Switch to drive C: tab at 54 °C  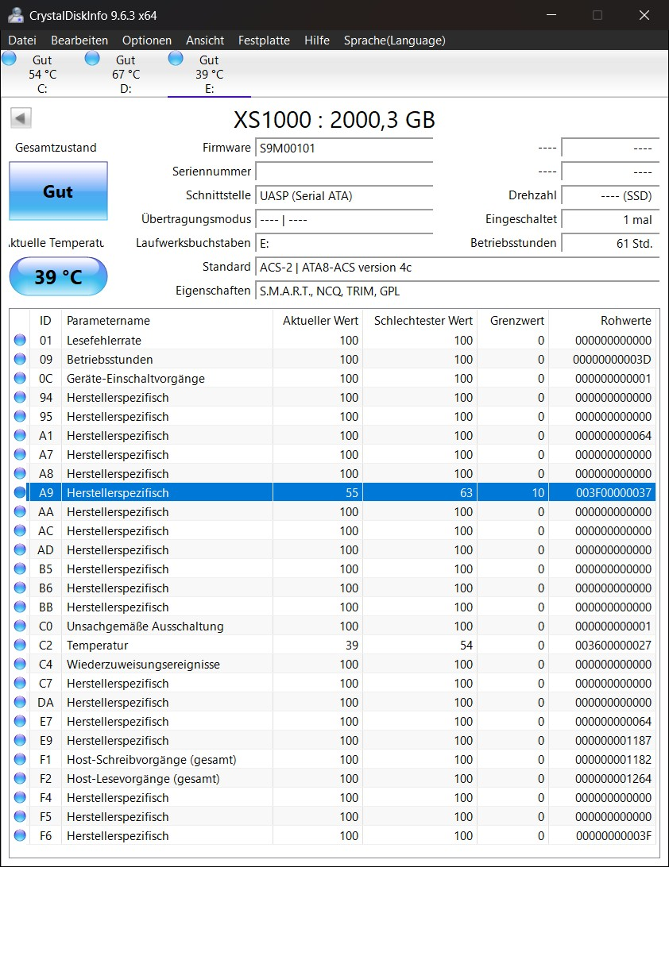pyautogui.click(x=42, y=74)
